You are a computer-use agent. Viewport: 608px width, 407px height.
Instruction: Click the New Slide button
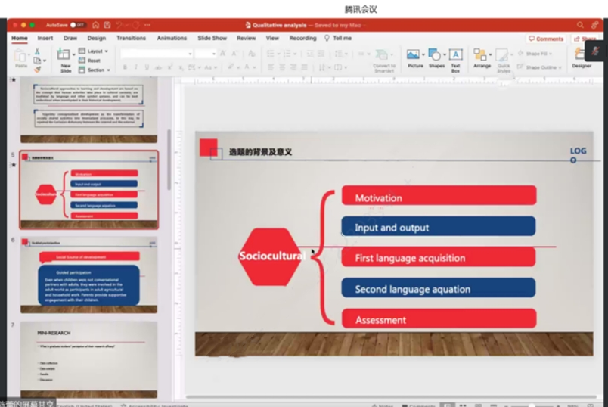(66, 58)
